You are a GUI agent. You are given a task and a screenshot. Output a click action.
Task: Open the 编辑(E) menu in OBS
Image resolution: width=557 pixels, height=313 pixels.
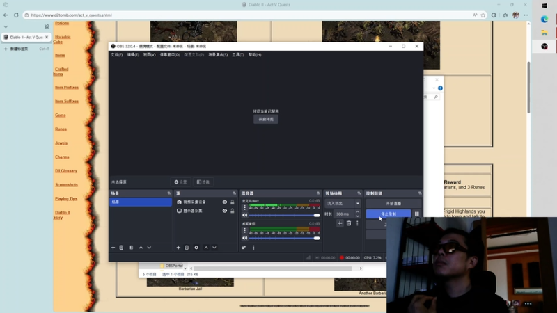click(x=133, y=55)
